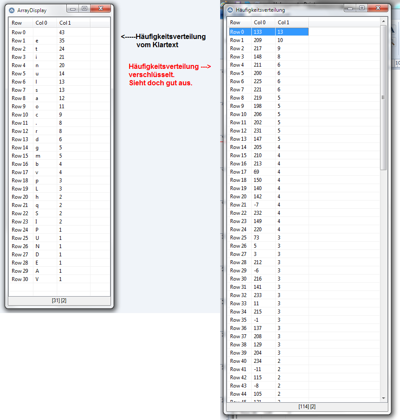Click Col 0 header in ArrayDisplay
Viewport: 400px width, 420px height.
click(x=42, y=23)
